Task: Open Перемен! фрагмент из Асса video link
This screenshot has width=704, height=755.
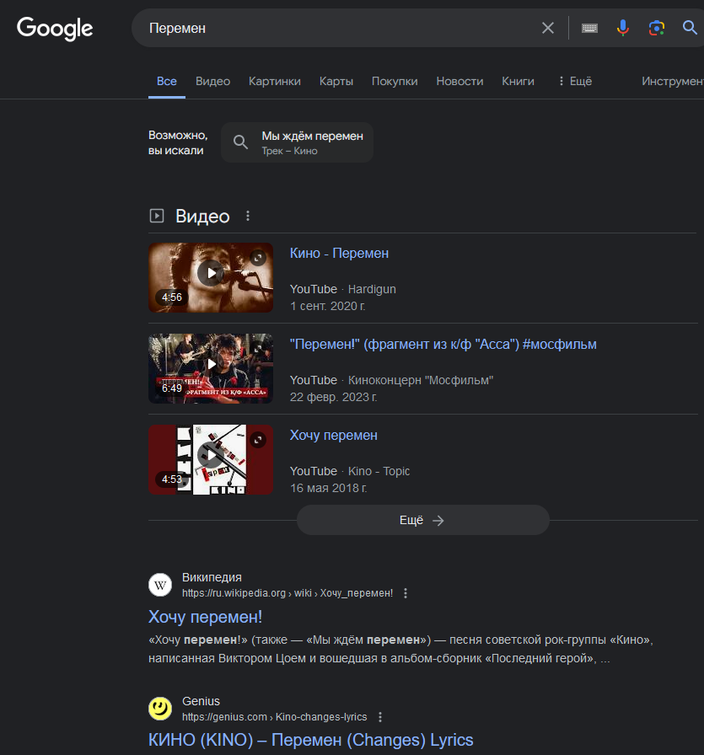Action: tap(443, 345)
